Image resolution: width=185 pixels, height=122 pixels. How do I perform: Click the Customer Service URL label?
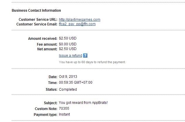point(38,20)
